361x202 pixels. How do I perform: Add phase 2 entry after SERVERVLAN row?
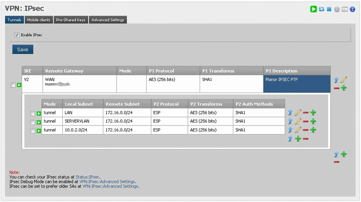pos(313,121)
